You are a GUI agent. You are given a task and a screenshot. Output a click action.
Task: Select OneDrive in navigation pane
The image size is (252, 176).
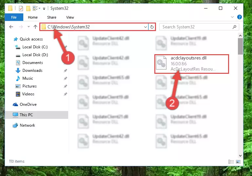(x=28, y=104)
